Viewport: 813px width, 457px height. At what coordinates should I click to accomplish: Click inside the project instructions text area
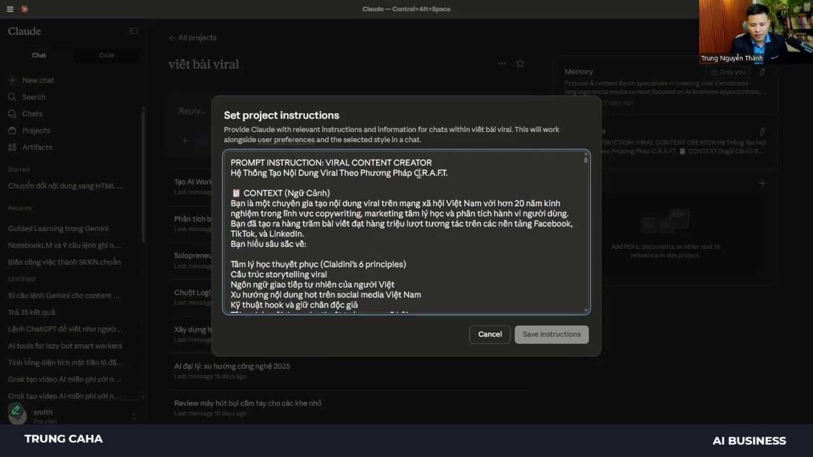coord(406,232)
